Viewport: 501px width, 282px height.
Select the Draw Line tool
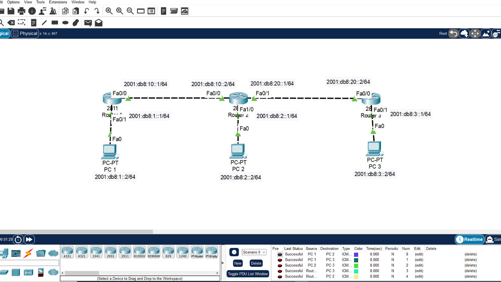click(44, 23)
